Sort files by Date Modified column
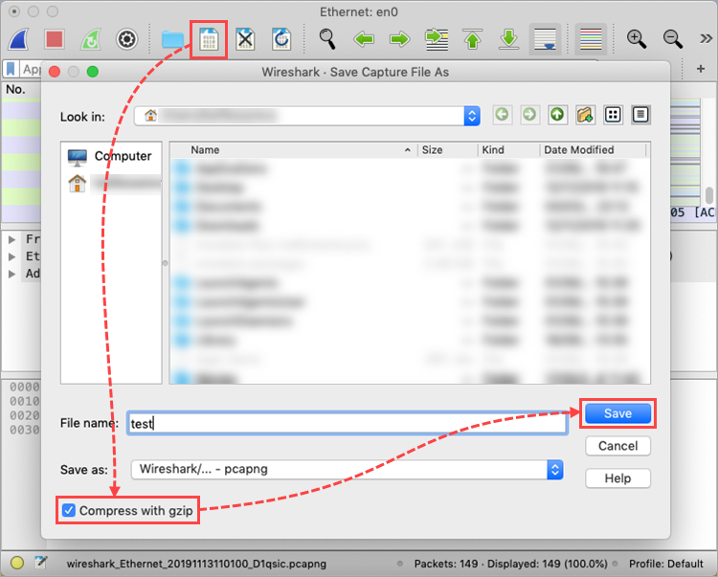This screenshot has height=577, width=718. pyautogui.click(x=593, y=150)
